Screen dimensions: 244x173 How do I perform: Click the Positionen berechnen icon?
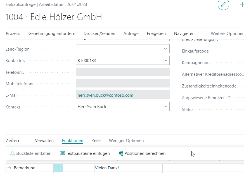(121, 153)
